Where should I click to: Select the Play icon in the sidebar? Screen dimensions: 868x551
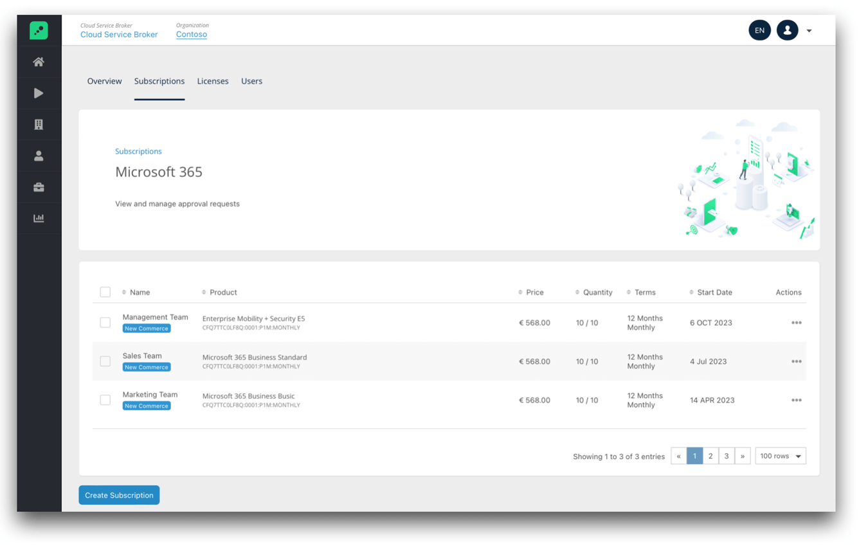[x=39, y=93]
